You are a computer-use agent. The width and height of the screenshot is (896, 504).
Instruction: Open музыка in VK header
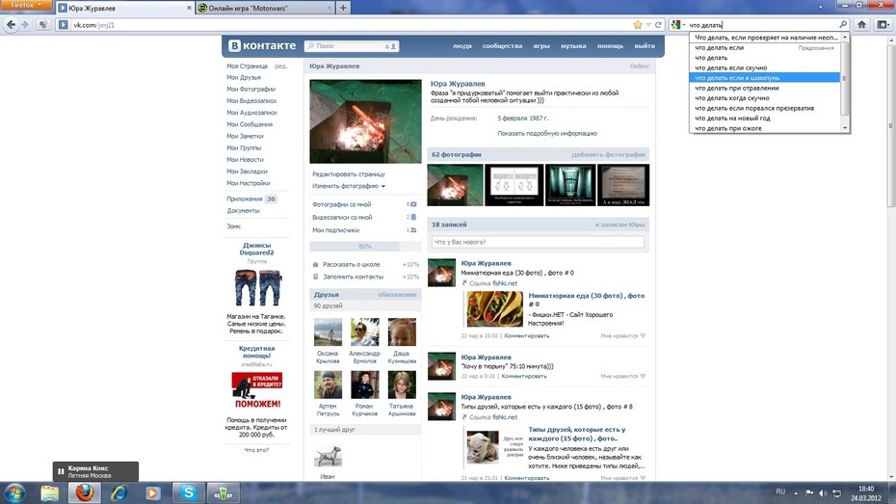[x=573, y=45]
